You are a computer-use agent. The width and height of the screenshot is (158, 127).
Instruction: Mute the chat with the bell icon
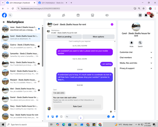(131, 43)
